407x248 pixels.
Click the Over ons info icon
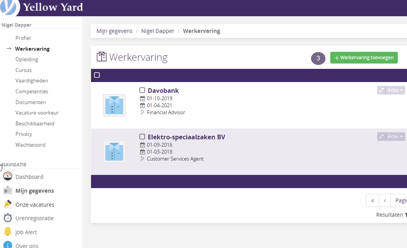click(x=8, y=245)
